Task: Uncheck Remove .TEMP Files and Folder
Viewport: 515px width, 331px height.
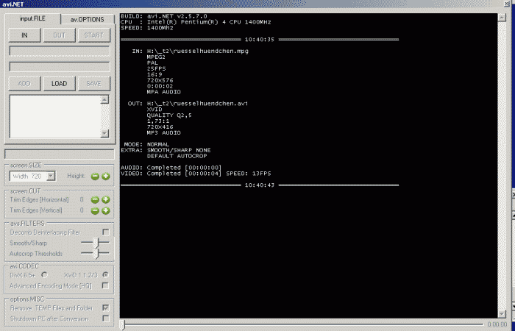Action: point(105,307)
